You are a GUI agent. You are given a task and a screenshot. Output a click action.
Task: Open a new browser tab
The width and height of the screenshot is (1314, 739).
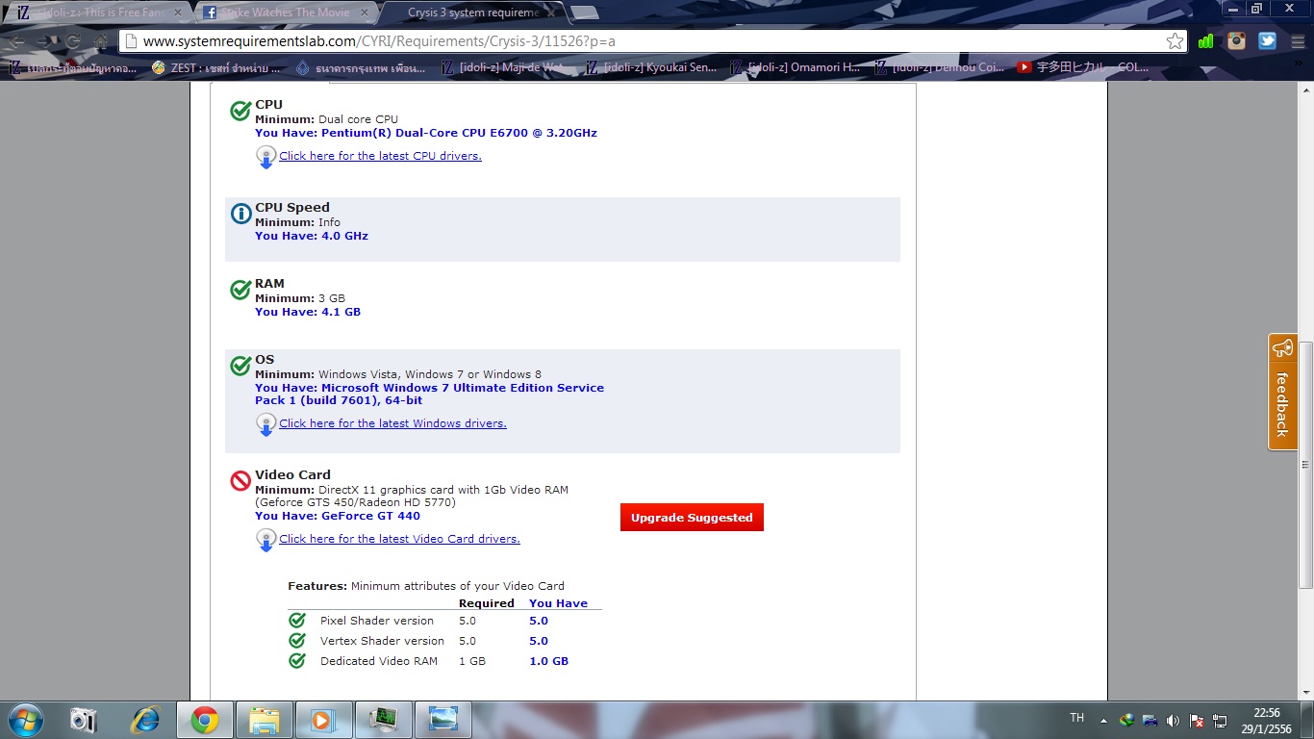[584, 13]
